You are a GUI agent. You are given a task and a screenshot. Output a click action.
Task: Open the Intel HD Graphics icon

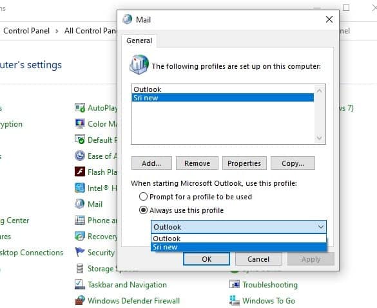coord(79,188)
